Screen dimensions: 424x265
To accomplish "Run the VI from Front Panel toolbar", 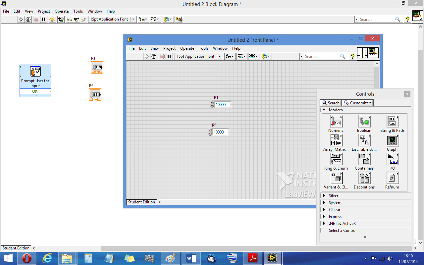I will (x=146, y=56).
